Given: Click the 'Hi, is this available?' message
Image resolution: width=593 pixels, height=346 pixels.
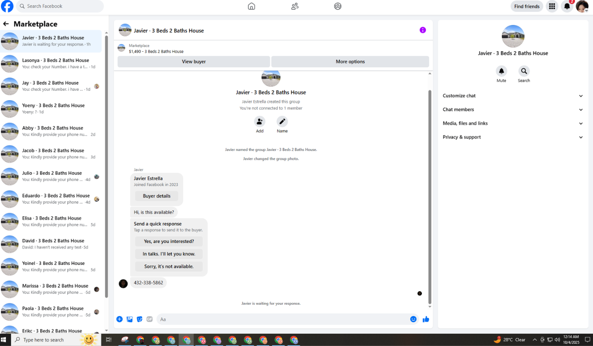Looking at the screenshot, I should (x=154, y=212).
